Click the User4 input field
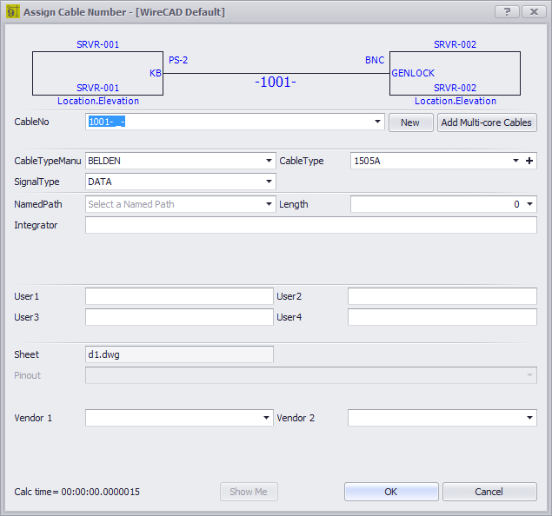 tap(442, 317)
